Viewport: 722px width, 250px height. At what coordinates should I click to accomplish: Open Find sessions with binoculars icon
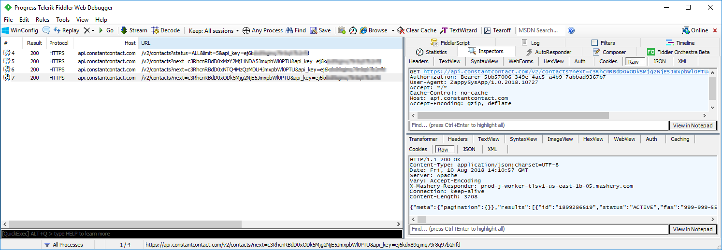(x=296, y=30)
